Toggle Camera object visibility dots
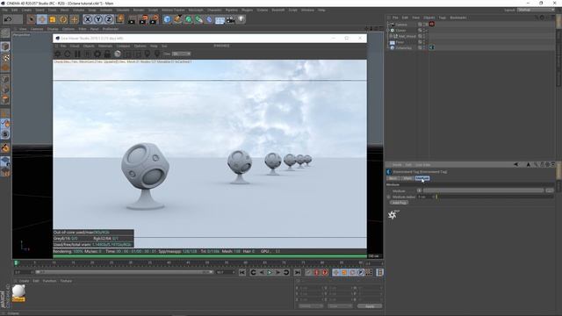This screenshot has width=562, height=316. tap(424, 25)
